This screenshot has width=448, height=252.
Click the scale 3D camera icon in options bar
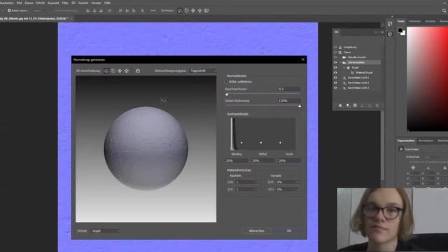[x=206, y=10]
